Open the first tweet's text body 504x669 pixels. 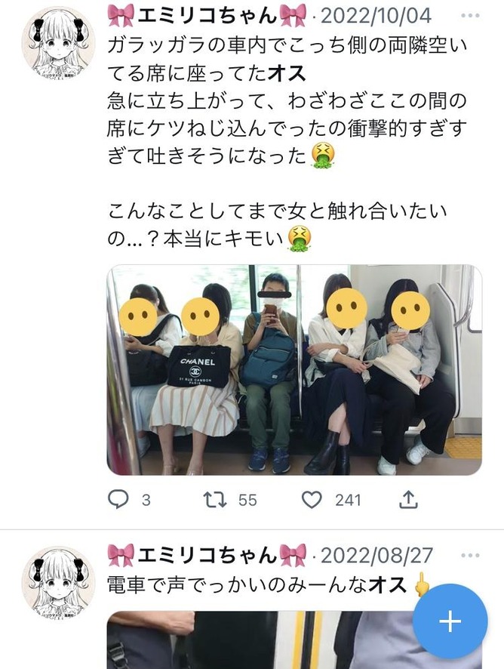(287, 142)
